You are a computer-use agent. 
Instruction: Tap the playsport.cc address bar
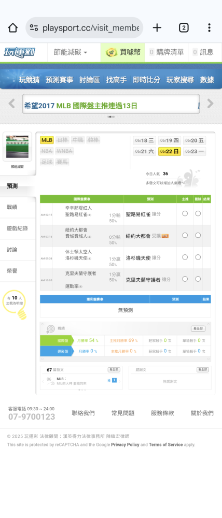click(85, 28)
